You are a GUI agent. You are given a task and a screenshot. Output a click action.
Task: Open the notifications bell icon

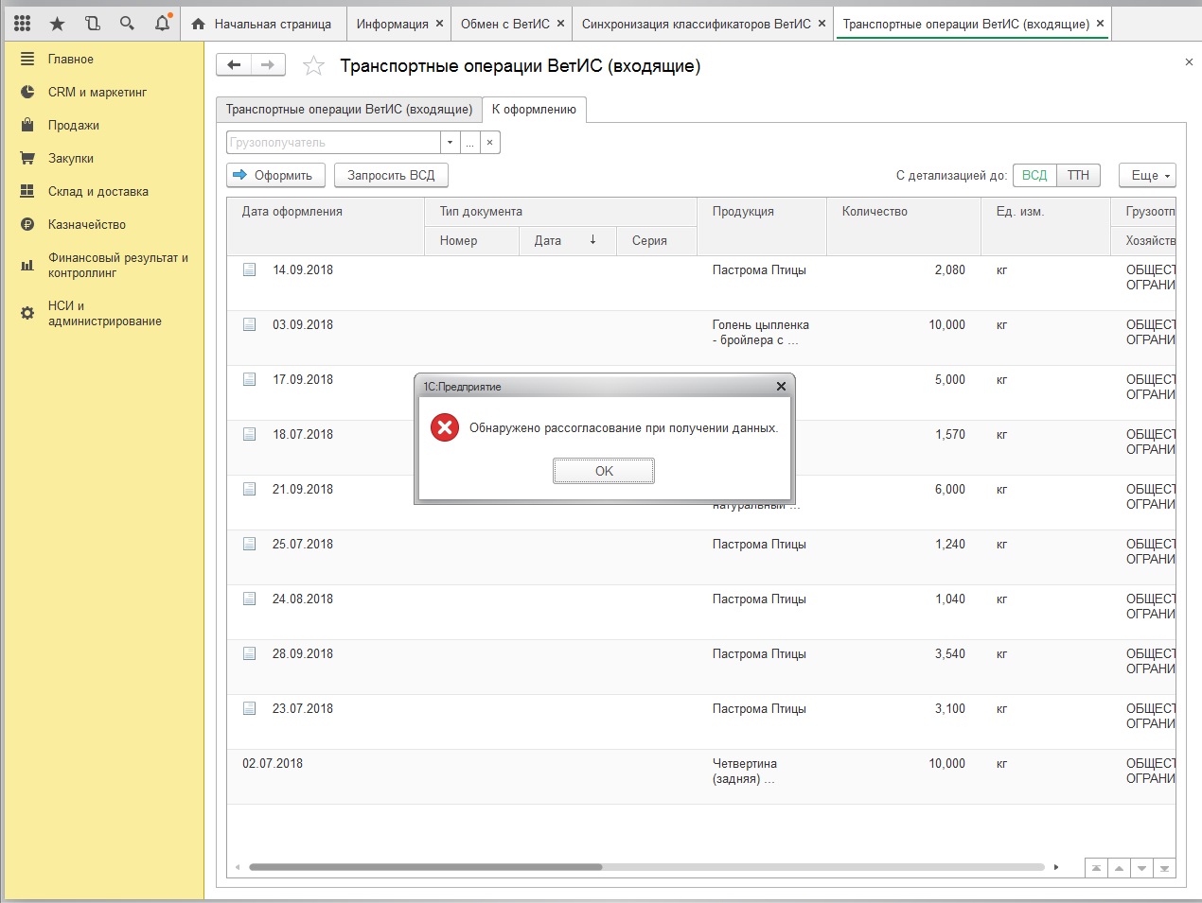point(163,23)
